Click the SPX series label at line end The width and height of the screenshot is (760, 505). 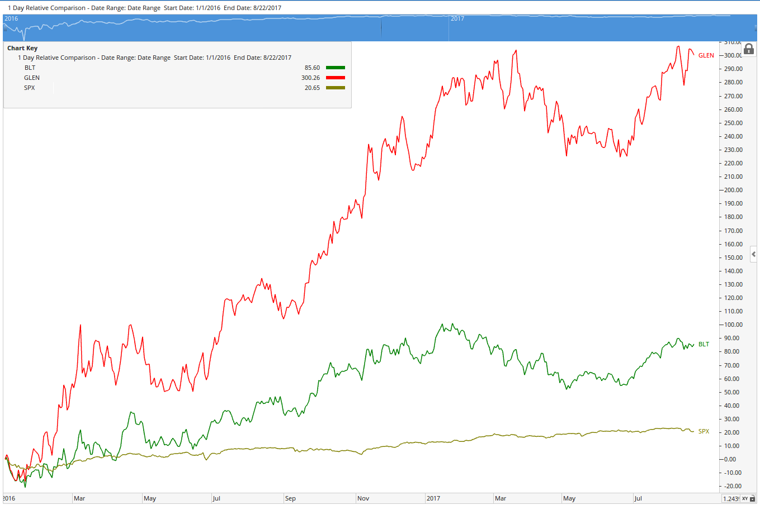click(704, 431)
